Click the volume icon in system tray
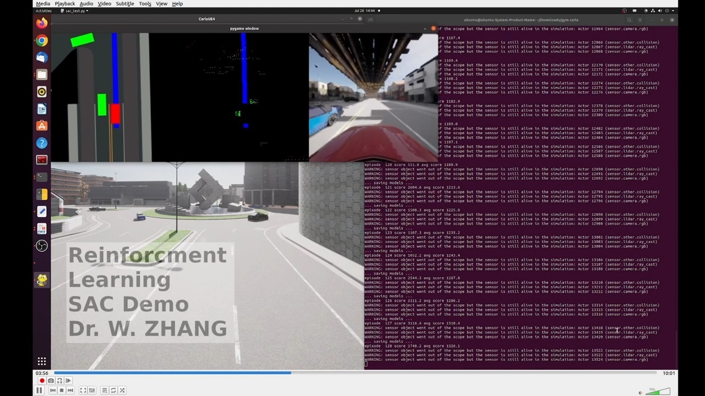Viewport: 705px width, 396px height. pyautogui.click(x=659, y=10)
